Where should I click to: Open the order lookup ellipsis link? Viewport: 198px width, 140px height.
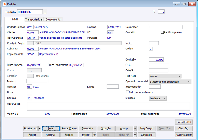pos(45,12)
